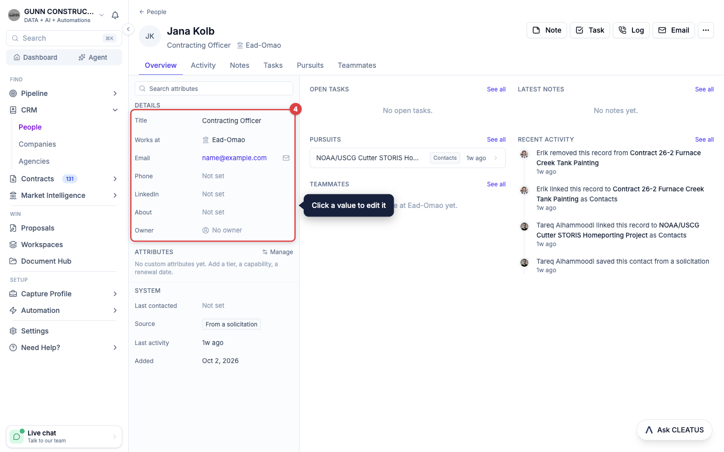The image size is (724, 452).
Task: Switch to the Notes tab
Action: pos(239,65)
